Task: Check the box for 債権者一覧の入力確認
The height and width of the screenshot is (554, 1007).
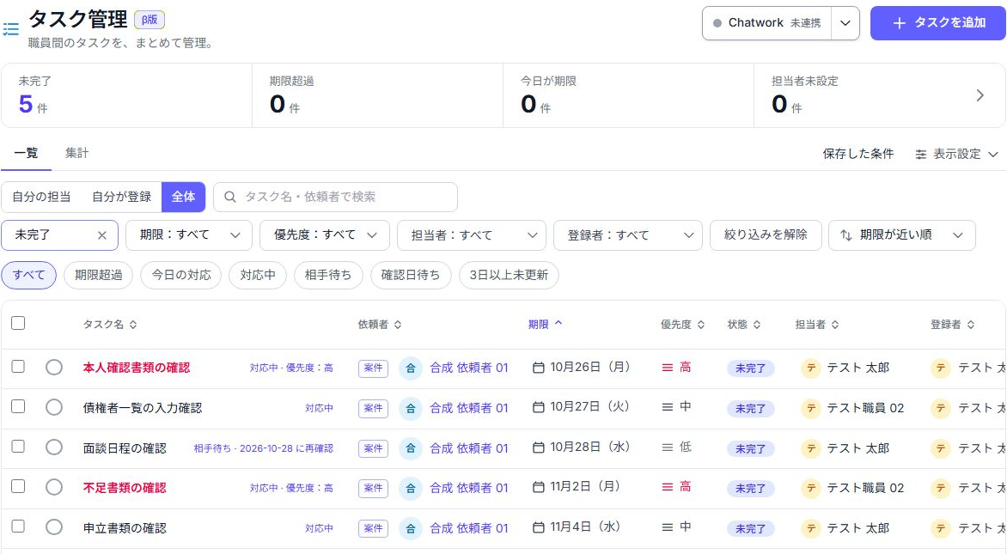Action: click(x=18, y=406)
